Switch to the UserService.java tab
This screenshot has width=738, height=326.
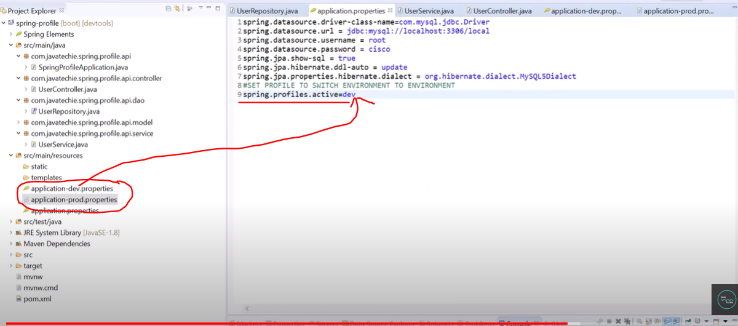[429, 11]
